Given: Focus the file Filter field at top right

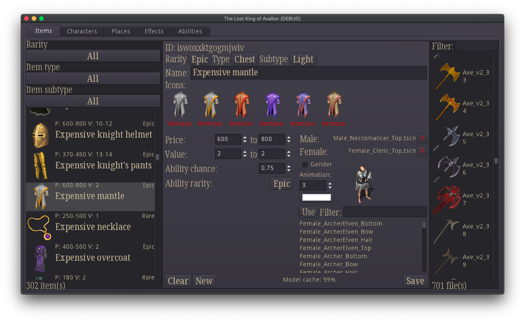Looking at the screenshot, I should tap(477, 46).
